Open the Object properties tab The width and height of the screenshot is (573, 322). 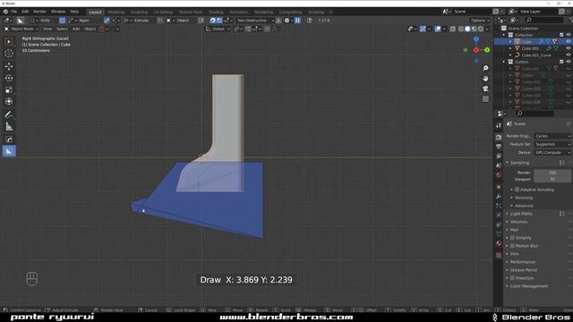tap(499, 187)
